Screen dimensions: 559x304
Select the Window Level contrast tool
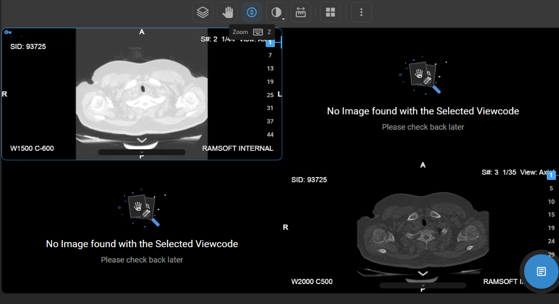[275, 12]
